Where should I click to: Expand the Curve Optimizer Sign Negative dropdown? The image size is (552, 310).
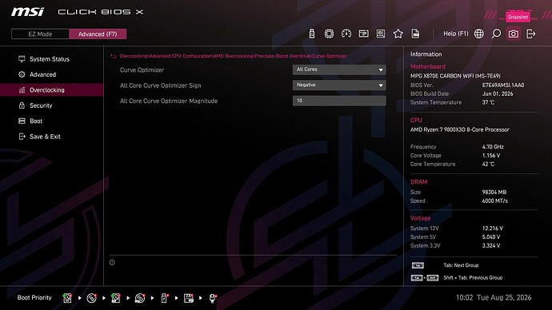pos(339,85)
